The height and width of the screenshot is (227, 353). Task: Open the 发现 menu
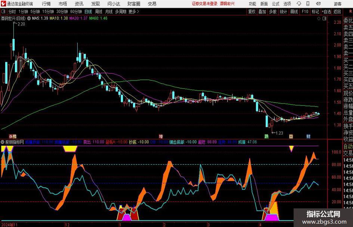click(96, 4)
